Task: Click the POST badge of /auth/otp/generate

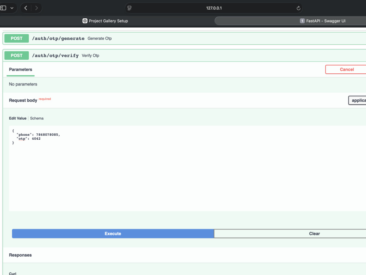Action: point(16,38)
